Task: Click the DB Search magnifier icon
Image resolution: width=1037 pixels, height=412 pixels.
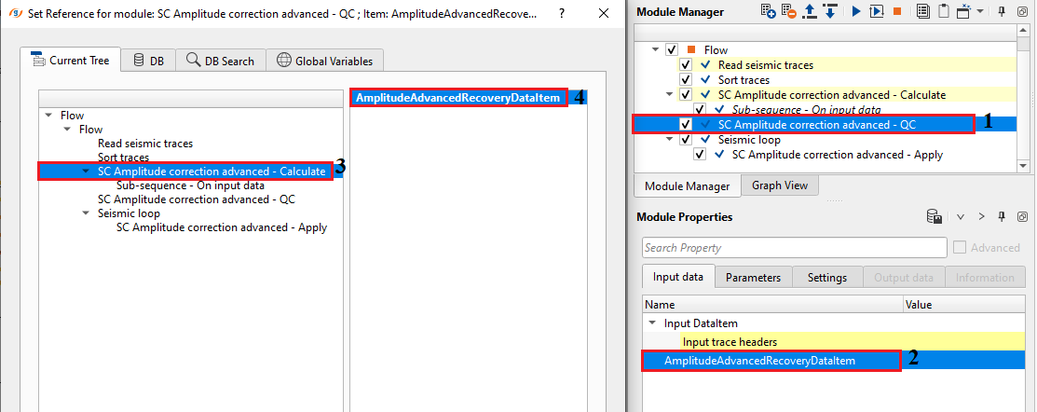Action: tap(193, 61)
